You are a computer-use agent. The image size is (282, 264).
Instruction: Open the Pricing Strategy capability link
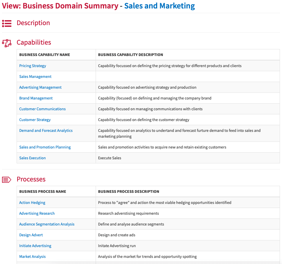coord(33,66)
